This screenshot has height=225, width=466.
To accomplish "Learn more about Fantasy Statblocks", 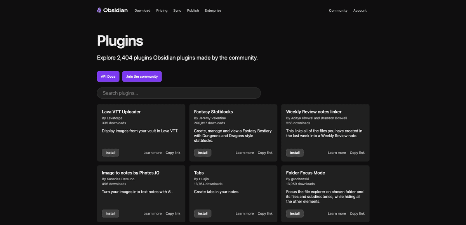I will tap(244, 153).
